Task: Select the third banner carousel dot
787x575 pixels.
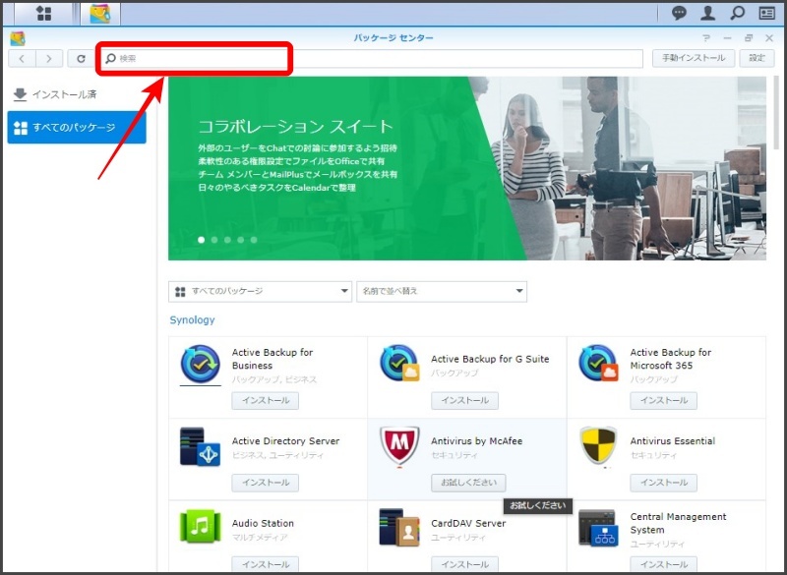Action: 227,240
